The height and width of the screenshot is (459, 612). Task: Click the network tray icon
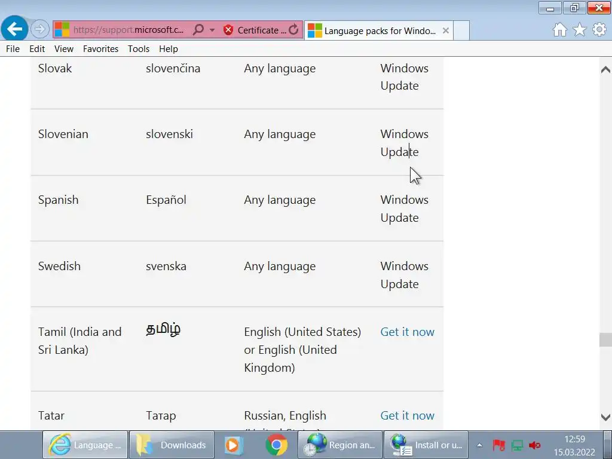coord(517,445)
